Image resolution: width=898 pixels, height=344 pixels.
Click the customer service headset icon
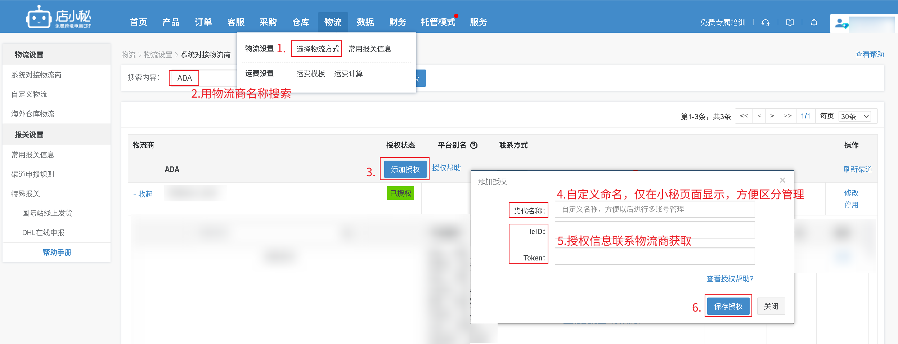(x=765, y=23)
